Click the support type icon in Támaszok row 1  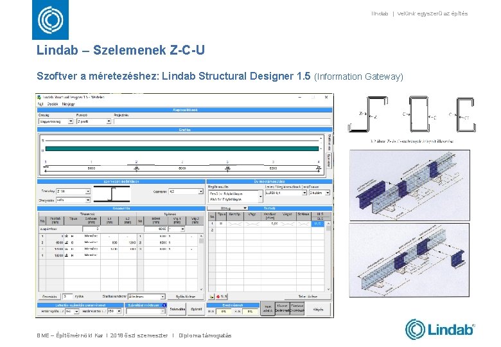(x=66, y=236)
